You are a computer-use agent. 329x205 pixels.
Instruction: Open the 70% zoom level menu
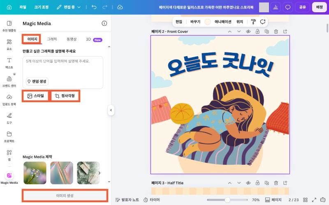pos(255,200)
